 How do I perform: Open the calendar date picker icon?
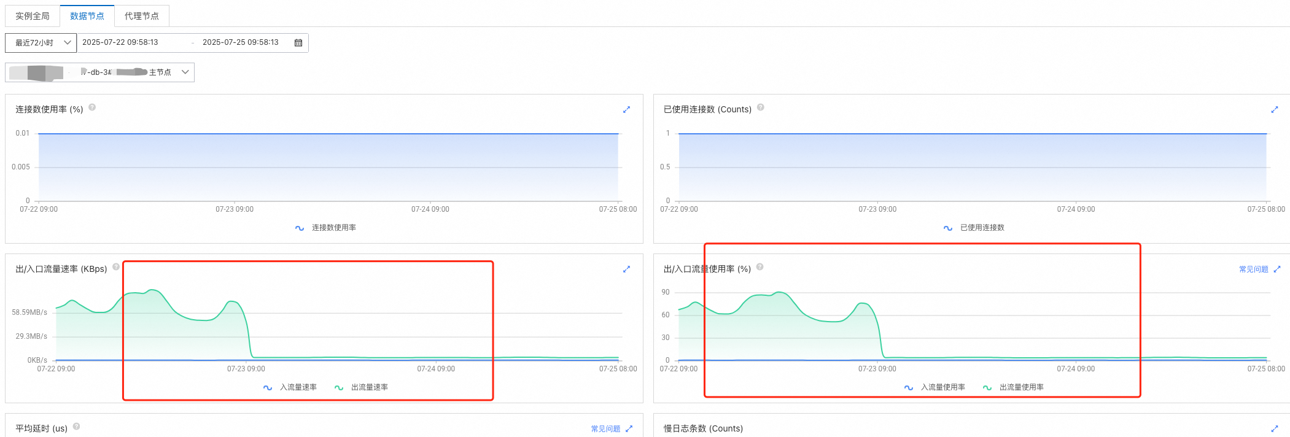(298, 43)
